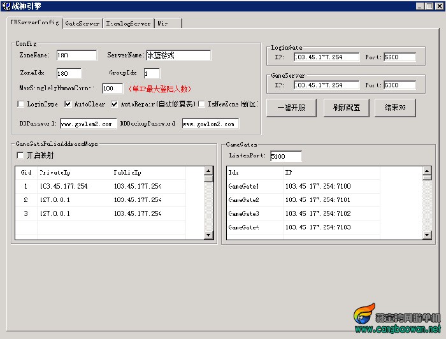The height and width of the screenshot is (339, 446).
Task: Enable the LoginType checkbox
Action: click(x=21, y=104)
